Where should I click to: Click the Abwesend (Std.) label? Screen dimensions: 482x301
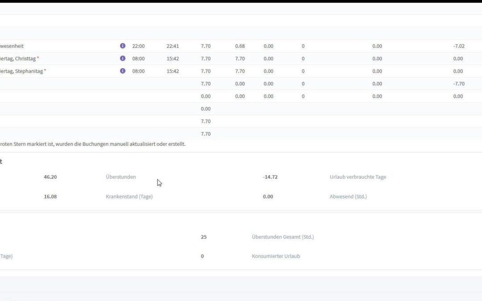click(x=348, y=196)
